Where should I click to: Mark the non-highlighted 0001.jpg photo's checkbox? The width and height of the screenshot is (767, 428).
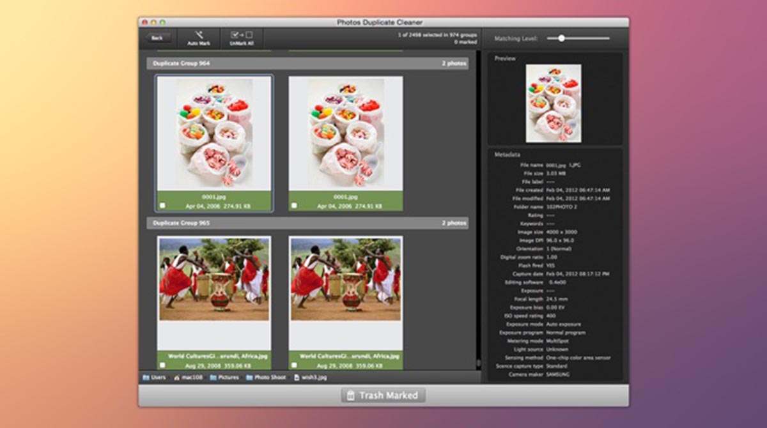294,206
